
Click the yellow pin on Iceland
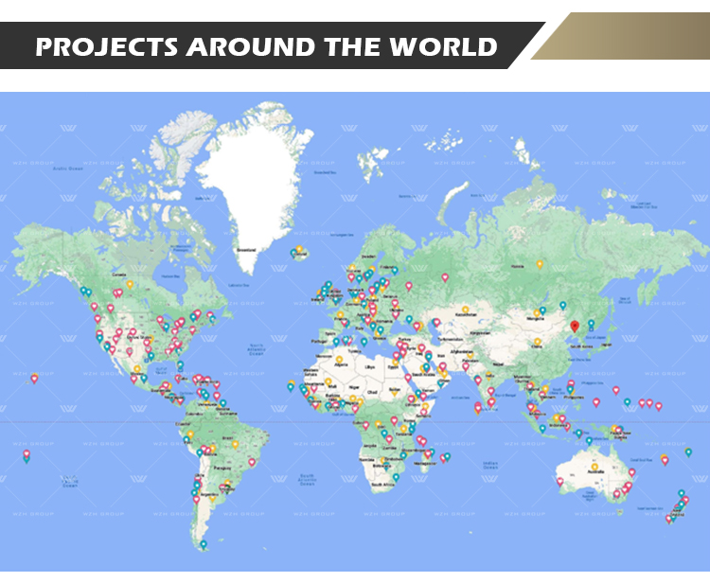[299, 249]
